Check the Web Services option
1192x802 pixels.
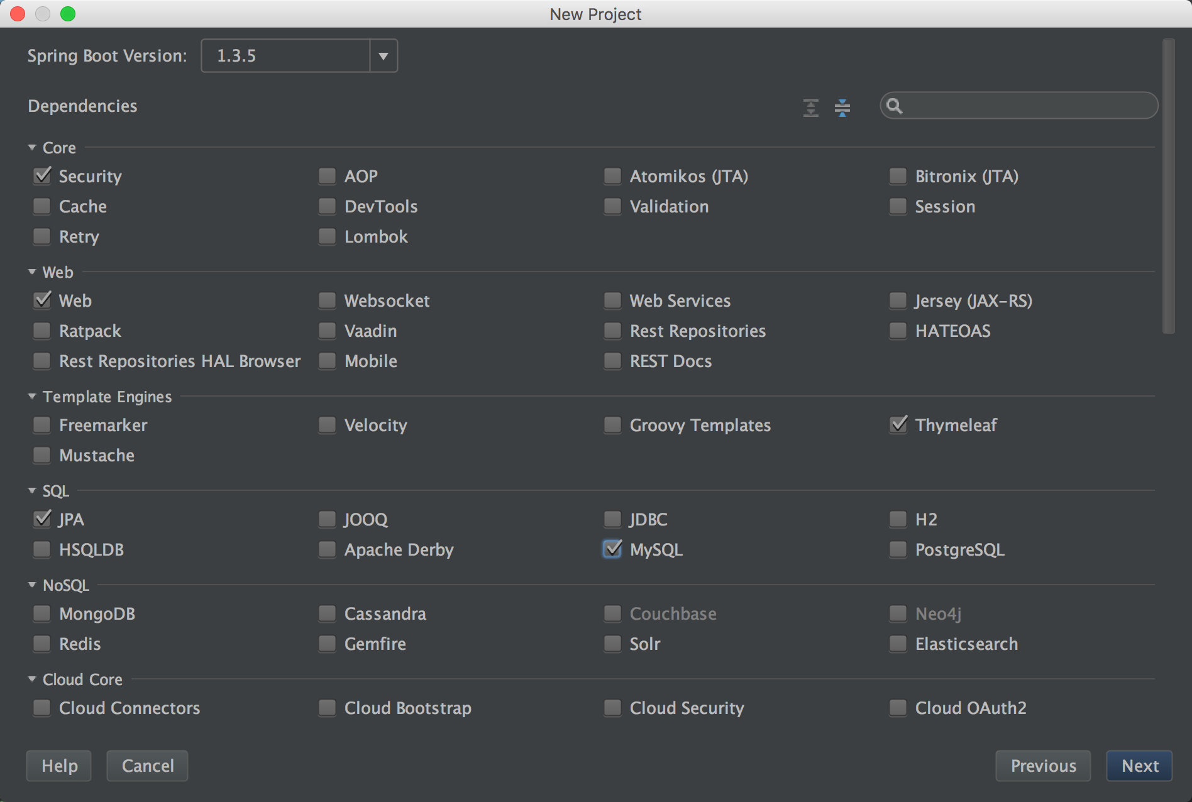612,300
